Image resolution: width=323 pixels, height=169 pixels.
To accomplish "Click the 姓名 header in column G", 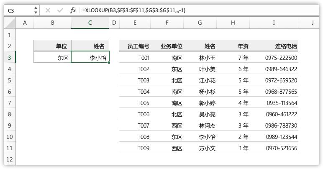I will click(x=200, y=46).
